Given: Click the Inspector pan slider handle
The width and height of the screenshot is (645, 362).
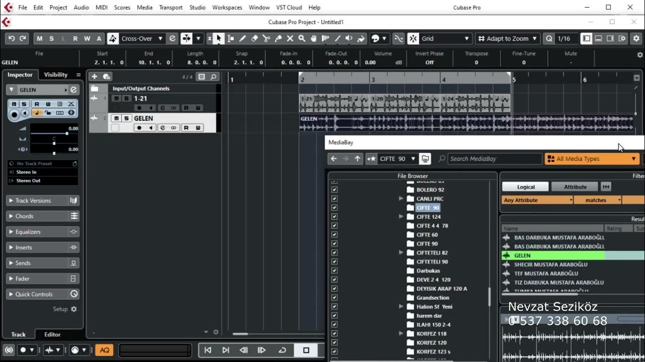Looking at the screenshot, I should click(54, 143).
